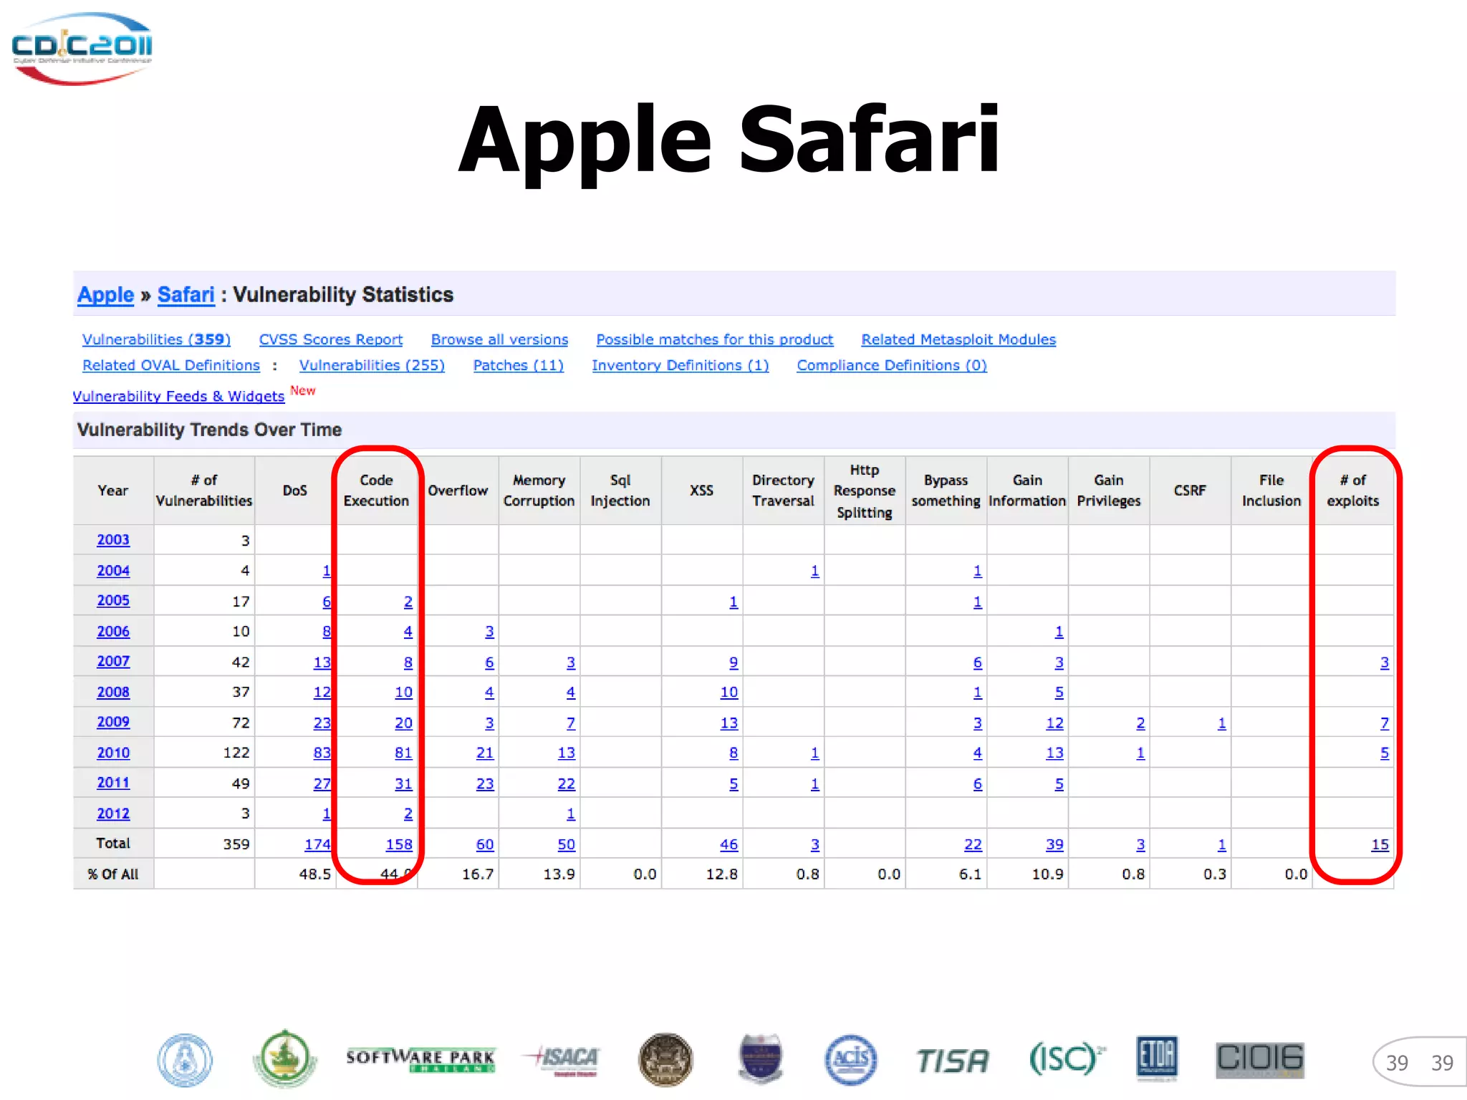This screenshot has width=1467, height=1100.
Task: Open 2009 CSRF count 1
Action: (x=1222, y=723)
